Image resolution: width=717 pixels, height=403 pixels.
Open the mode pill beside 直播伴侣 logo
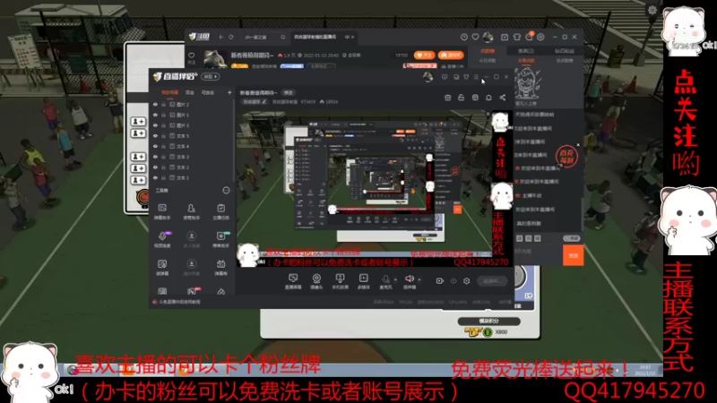[x=211, y=77]
